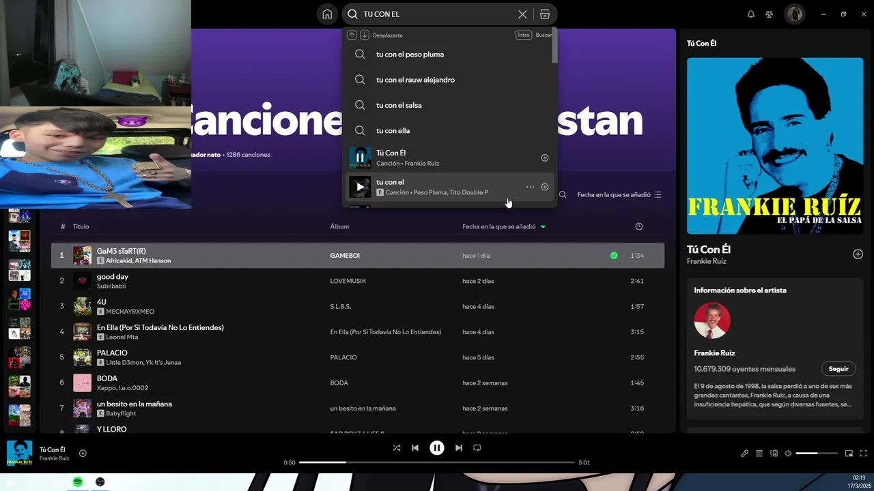The image size is (874, 491).
Task: Select suggestion 'tu con el peso pluma'
Action: (x=450, y=54)
